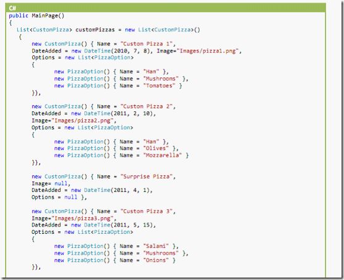The image size is (344, 280).
Task: Click the "Image= null" assignment
Action: (x=49, y=183)
